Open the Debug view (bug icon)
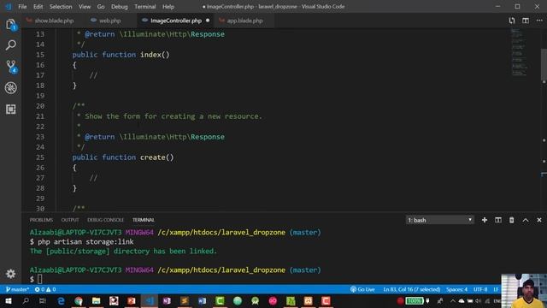 coord(11,87)
